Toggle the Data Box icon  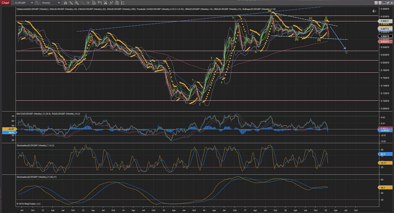pyautogui.click(x=94, y=3)
